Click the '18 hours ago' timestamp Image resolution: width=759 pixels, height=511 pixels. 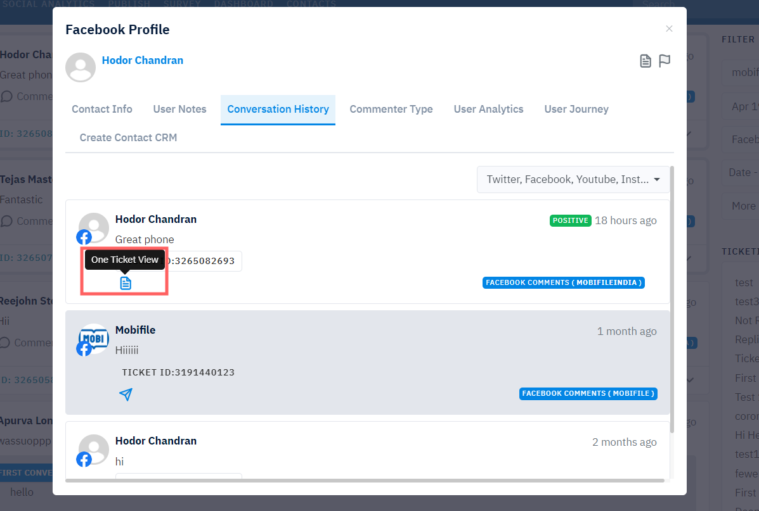[x=625, y=220]
